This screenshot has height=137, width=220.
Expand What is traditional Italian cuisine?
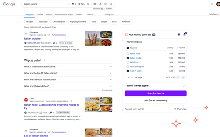(x=68, y=67)
